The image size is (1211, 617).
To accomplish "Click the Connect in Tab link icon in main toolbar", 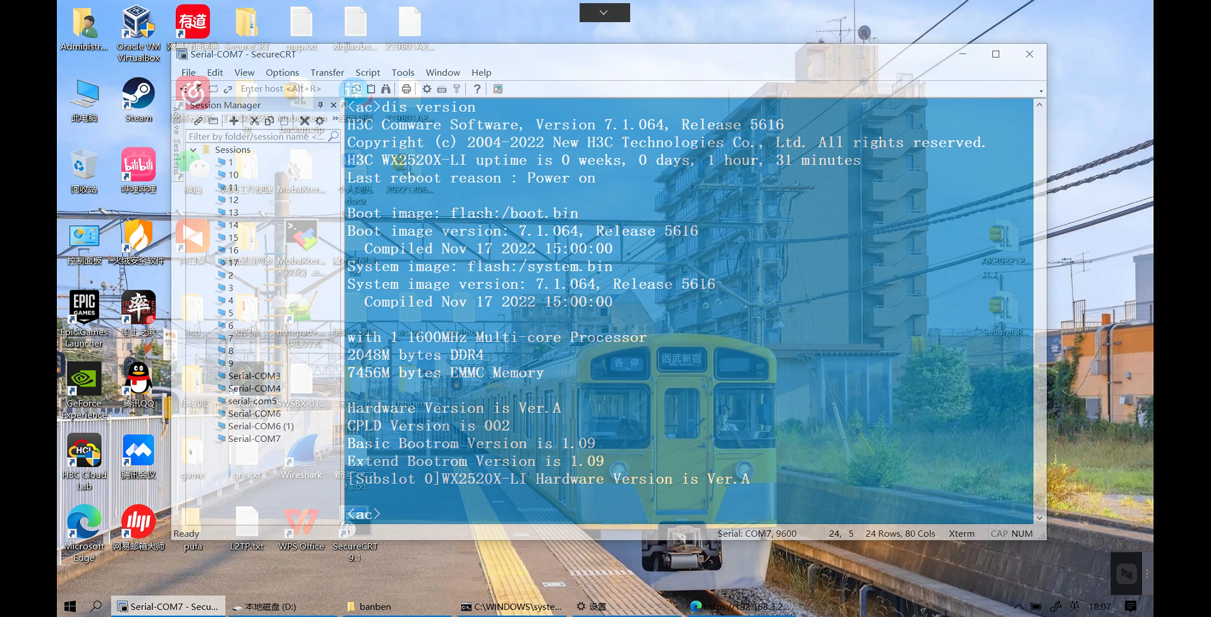I will 228,89.
